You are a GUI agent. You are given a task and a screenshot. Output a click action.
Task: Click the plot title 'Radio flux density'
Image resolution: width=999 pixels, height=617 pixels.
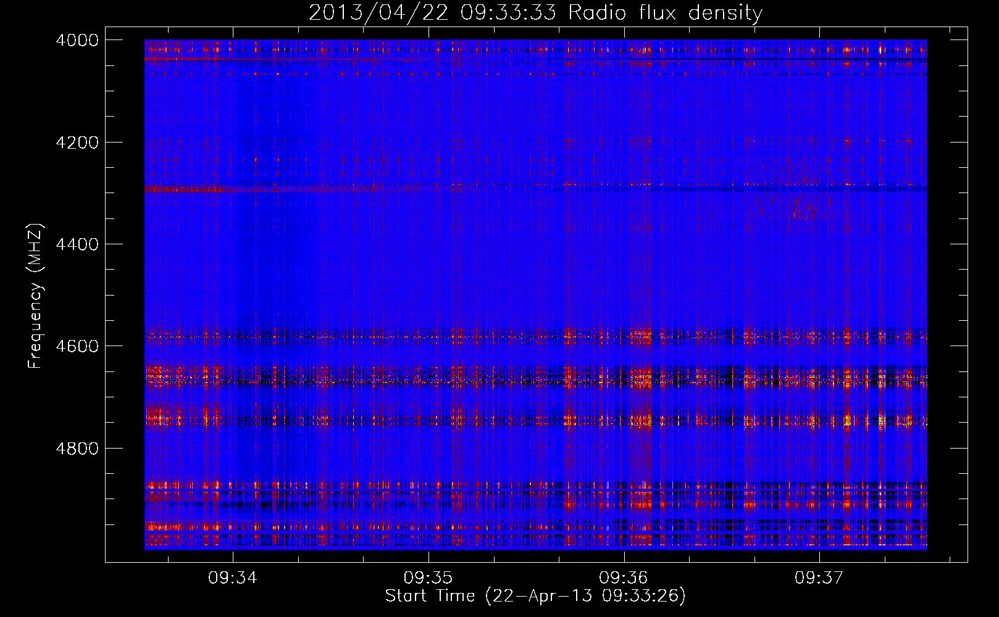coord(665,13)
